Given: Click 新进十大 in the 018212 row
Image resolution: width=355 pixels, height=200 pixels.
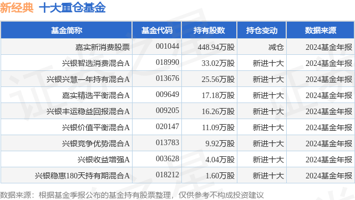Looking at the screenshot, I should (x=268, y=176).
